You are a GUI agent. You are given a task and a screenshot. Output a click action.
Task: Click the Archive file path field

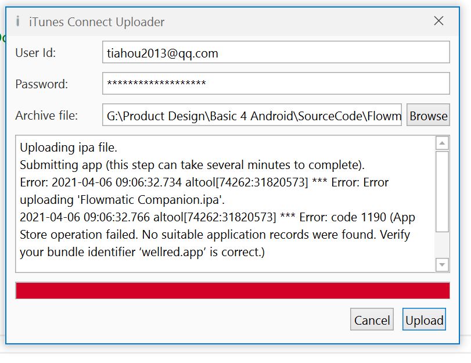pyautogui.click(x=253, y=115)
